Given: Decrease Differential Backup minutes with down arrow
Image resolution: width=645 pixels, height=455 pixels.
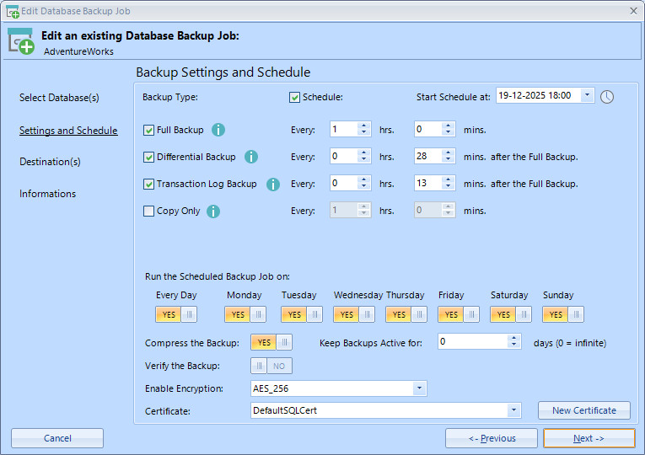Looking at the screenshot, I should [x=448, y=159].
